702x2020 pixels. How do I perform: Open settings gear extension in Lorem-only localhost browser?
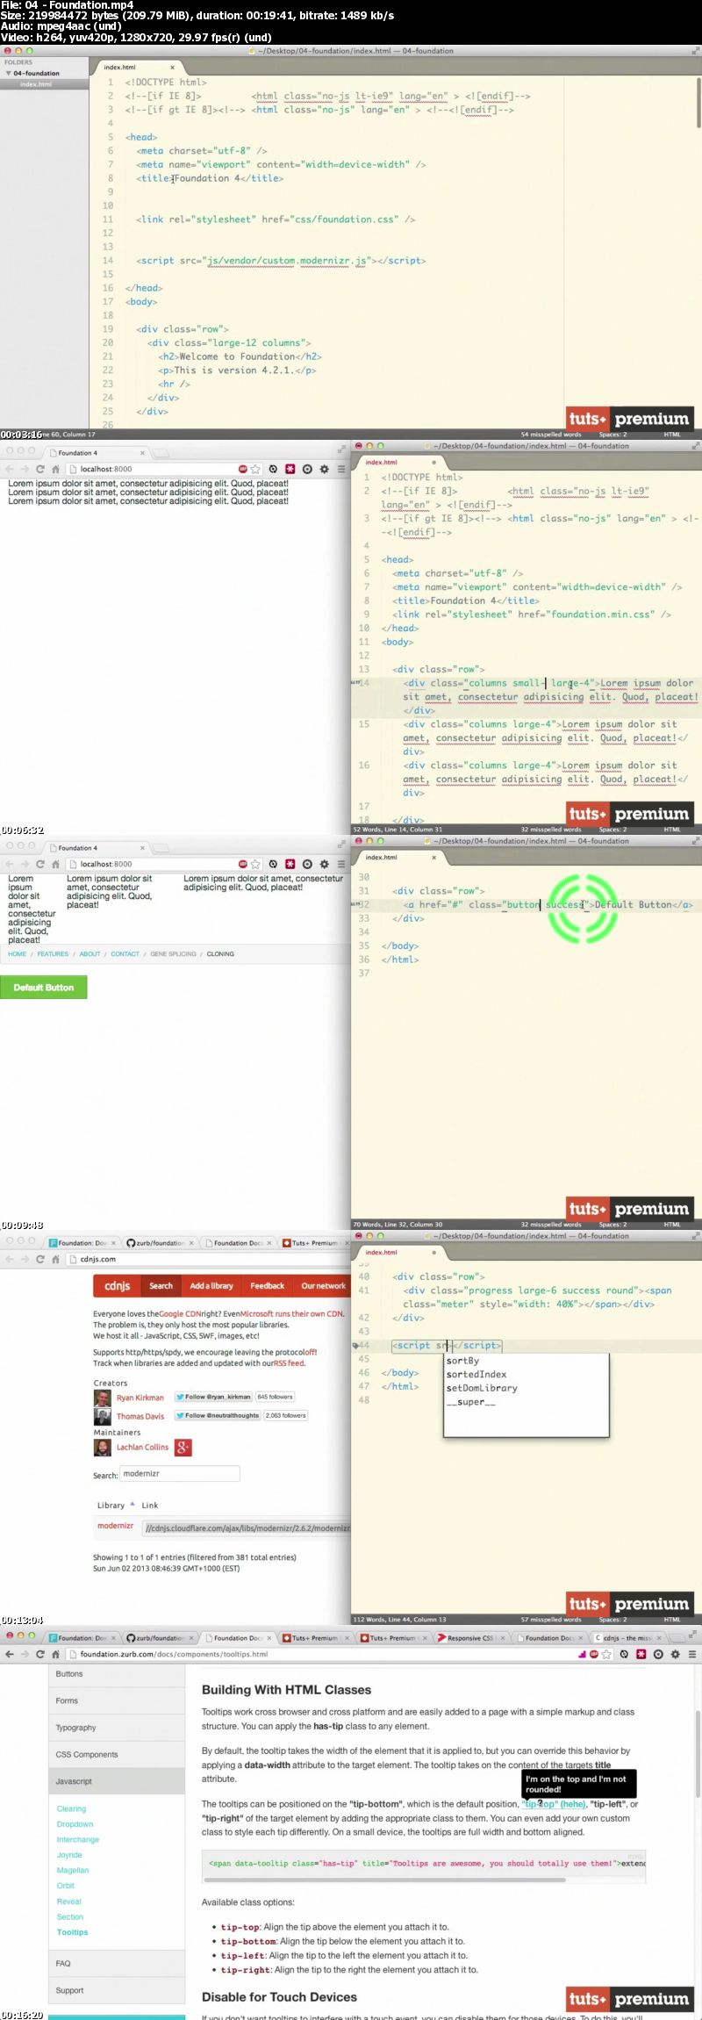coord(324,470)
